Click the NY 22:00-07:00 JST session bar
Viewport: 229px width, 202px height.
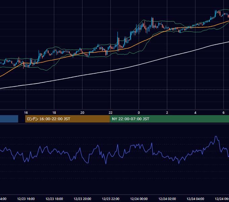169,119
